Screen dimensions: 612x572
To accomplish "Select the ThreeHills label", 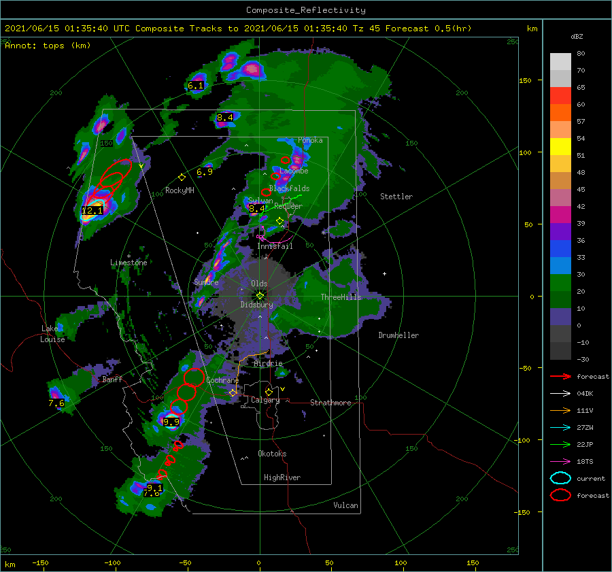I will pos(341,297).
